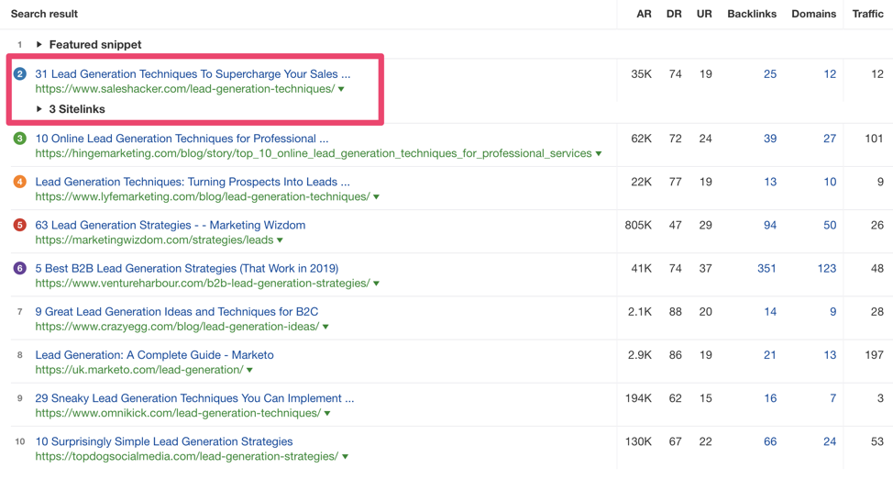893x479 pixels.
Task: Open dropdown next to marketingwizdom.com URL
Action: (281, 240)
